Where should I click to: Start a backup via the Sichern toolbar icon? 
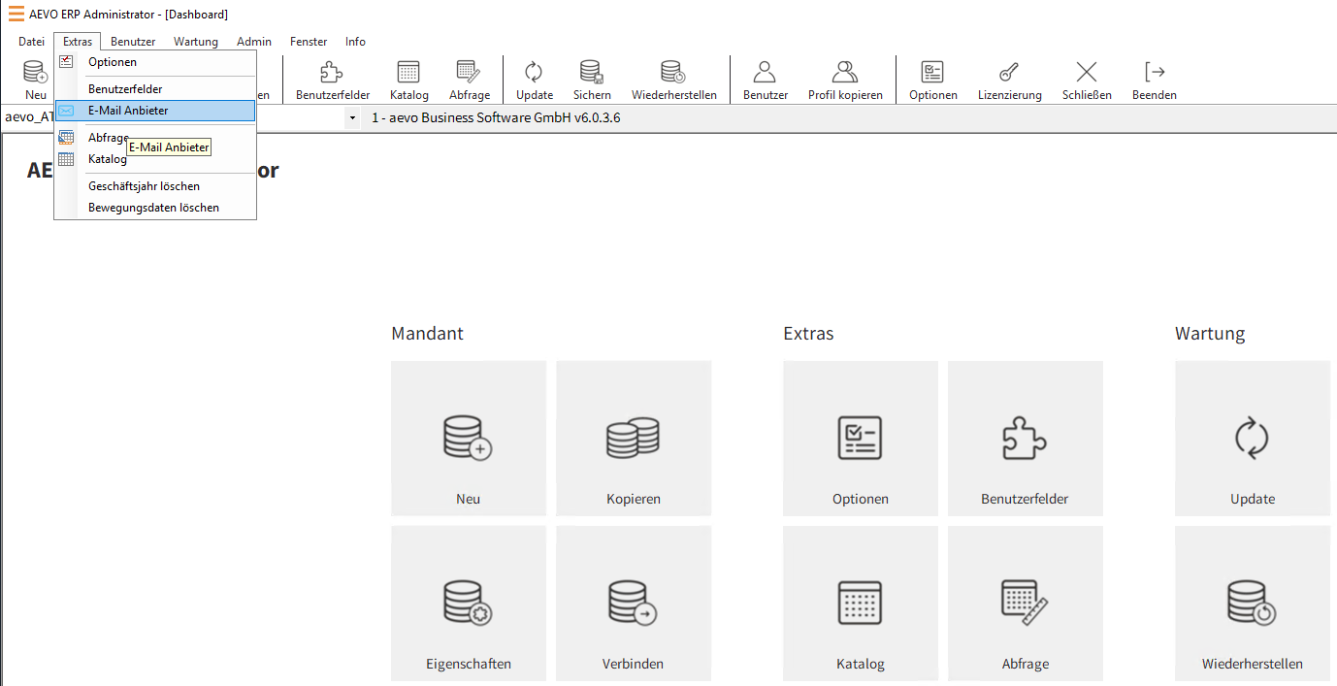pos(591,78)
